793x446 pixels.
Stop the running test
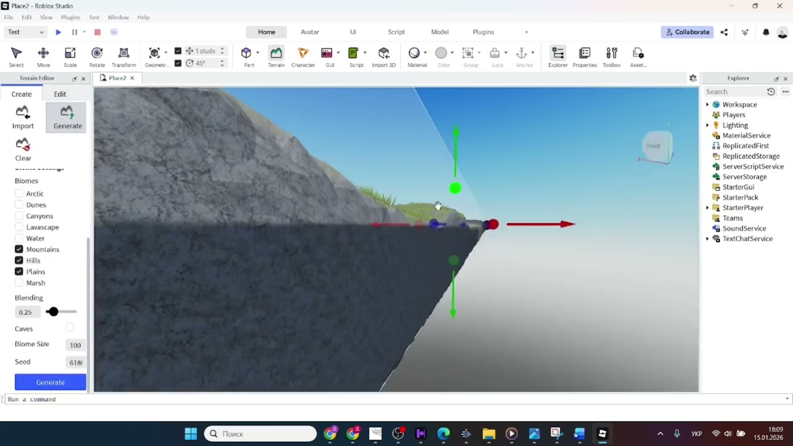coord(97,32)
